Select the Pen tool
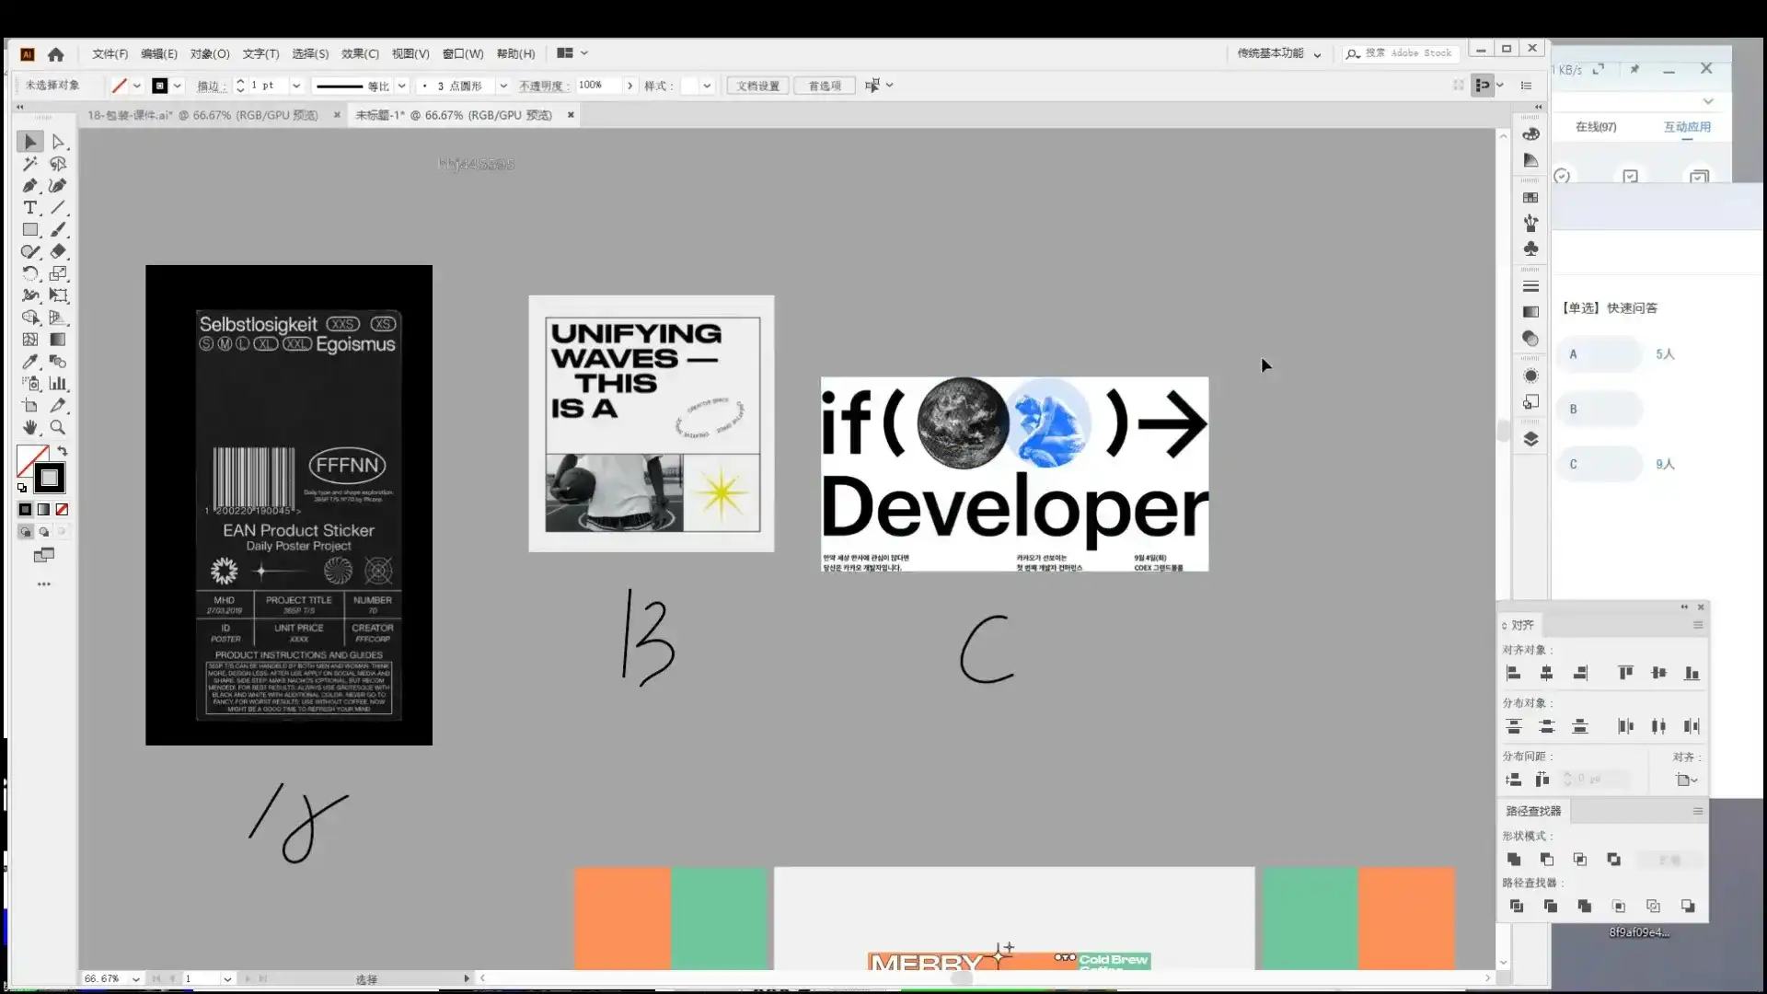This screenshot has height=994, width=1767. coord(29,186)
